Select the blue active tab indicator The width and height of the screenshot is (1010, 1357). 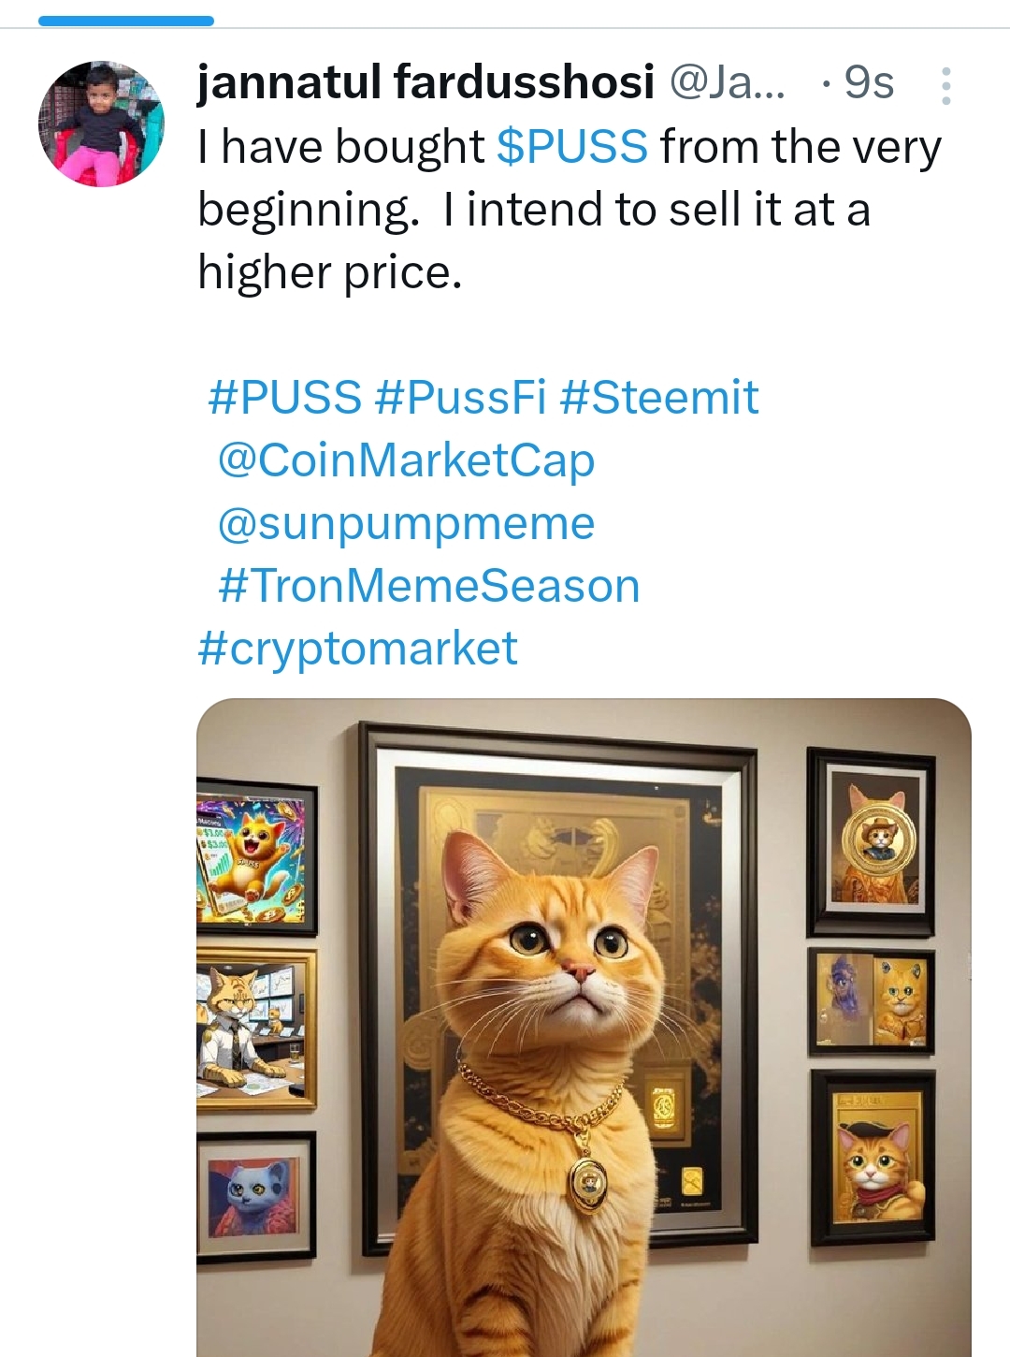point(125,21)
